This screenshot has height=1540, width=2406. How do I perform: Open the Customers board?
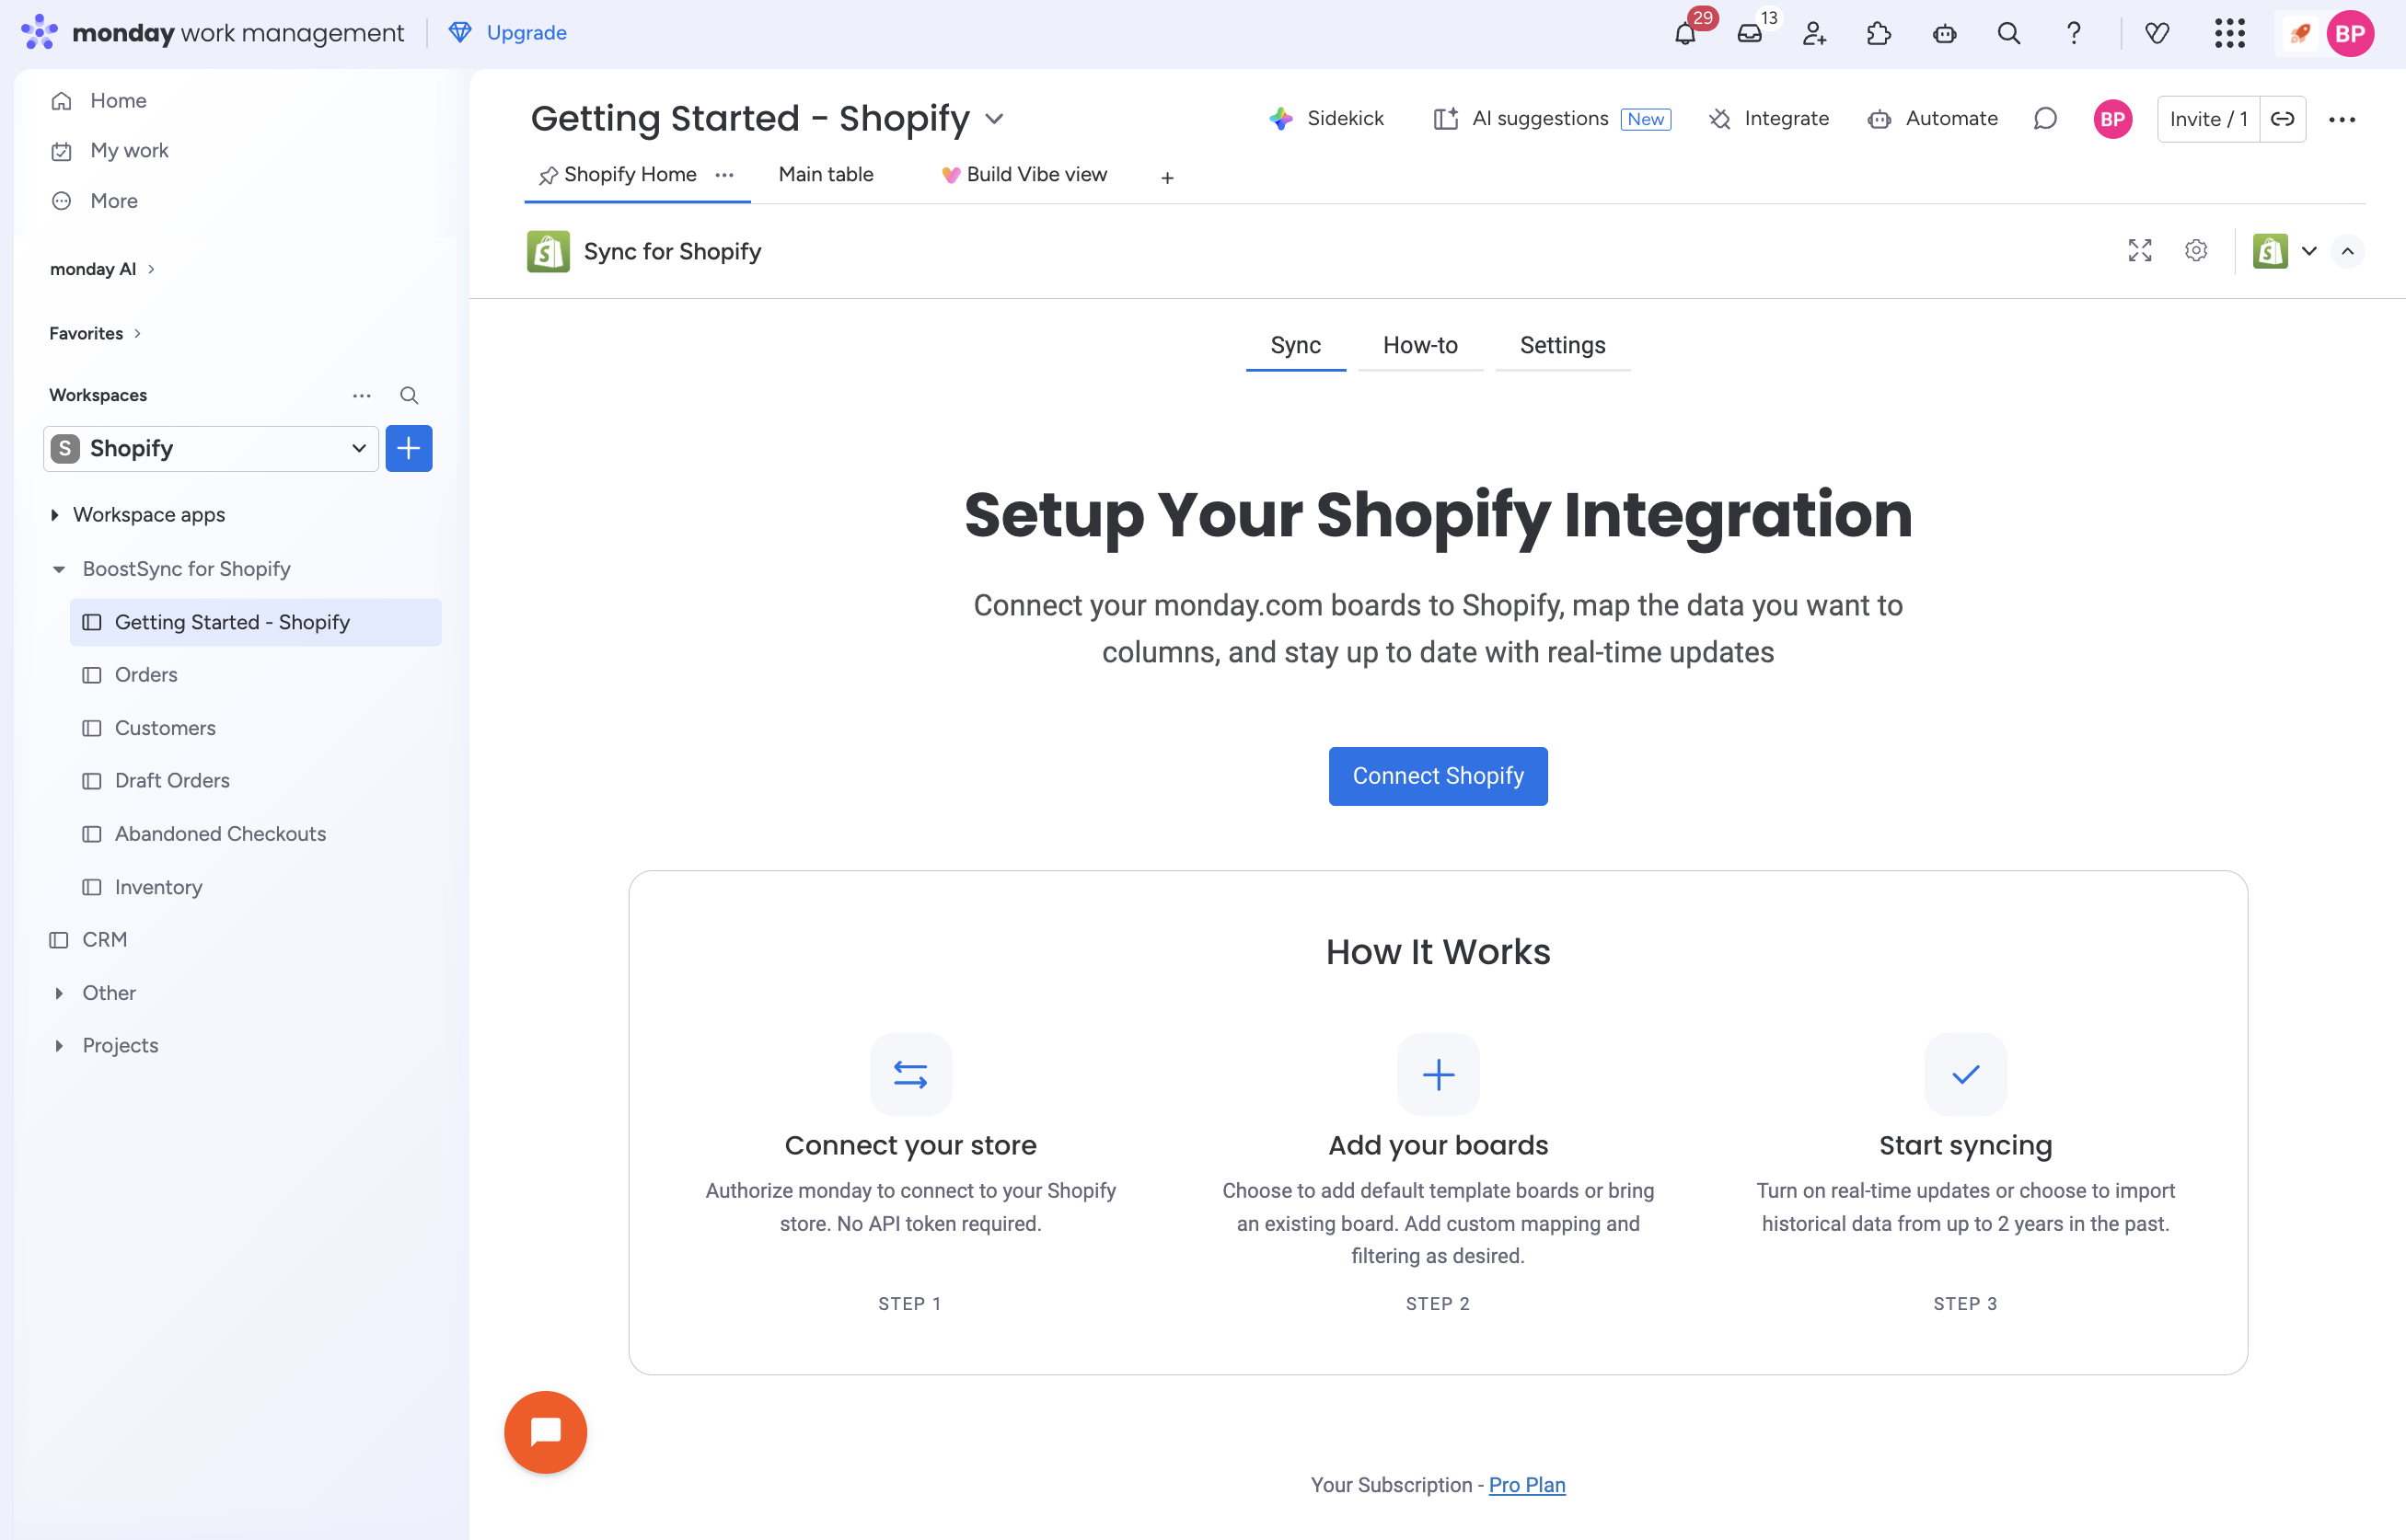click(165, 728)
